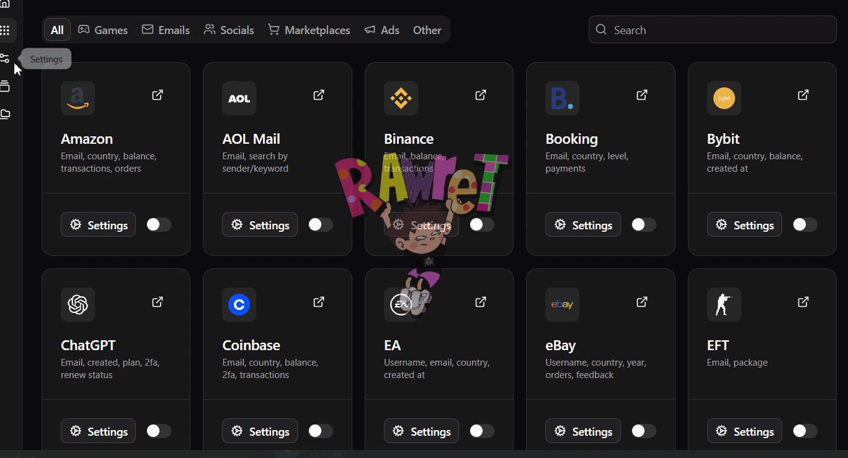The width and height of the screenshot is (848, 458).
Task: Enable the Coinbase toggle switch
Action: pos(320,431)
